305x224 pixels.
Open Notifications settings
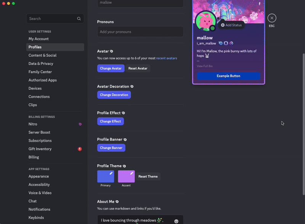(x=55, y=210)
